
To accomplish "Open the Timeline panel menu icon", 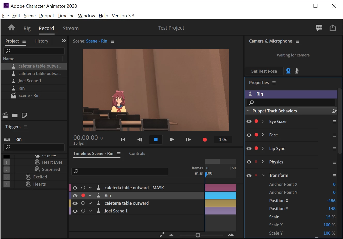I will pyautogui.click(x=119, y=154).
